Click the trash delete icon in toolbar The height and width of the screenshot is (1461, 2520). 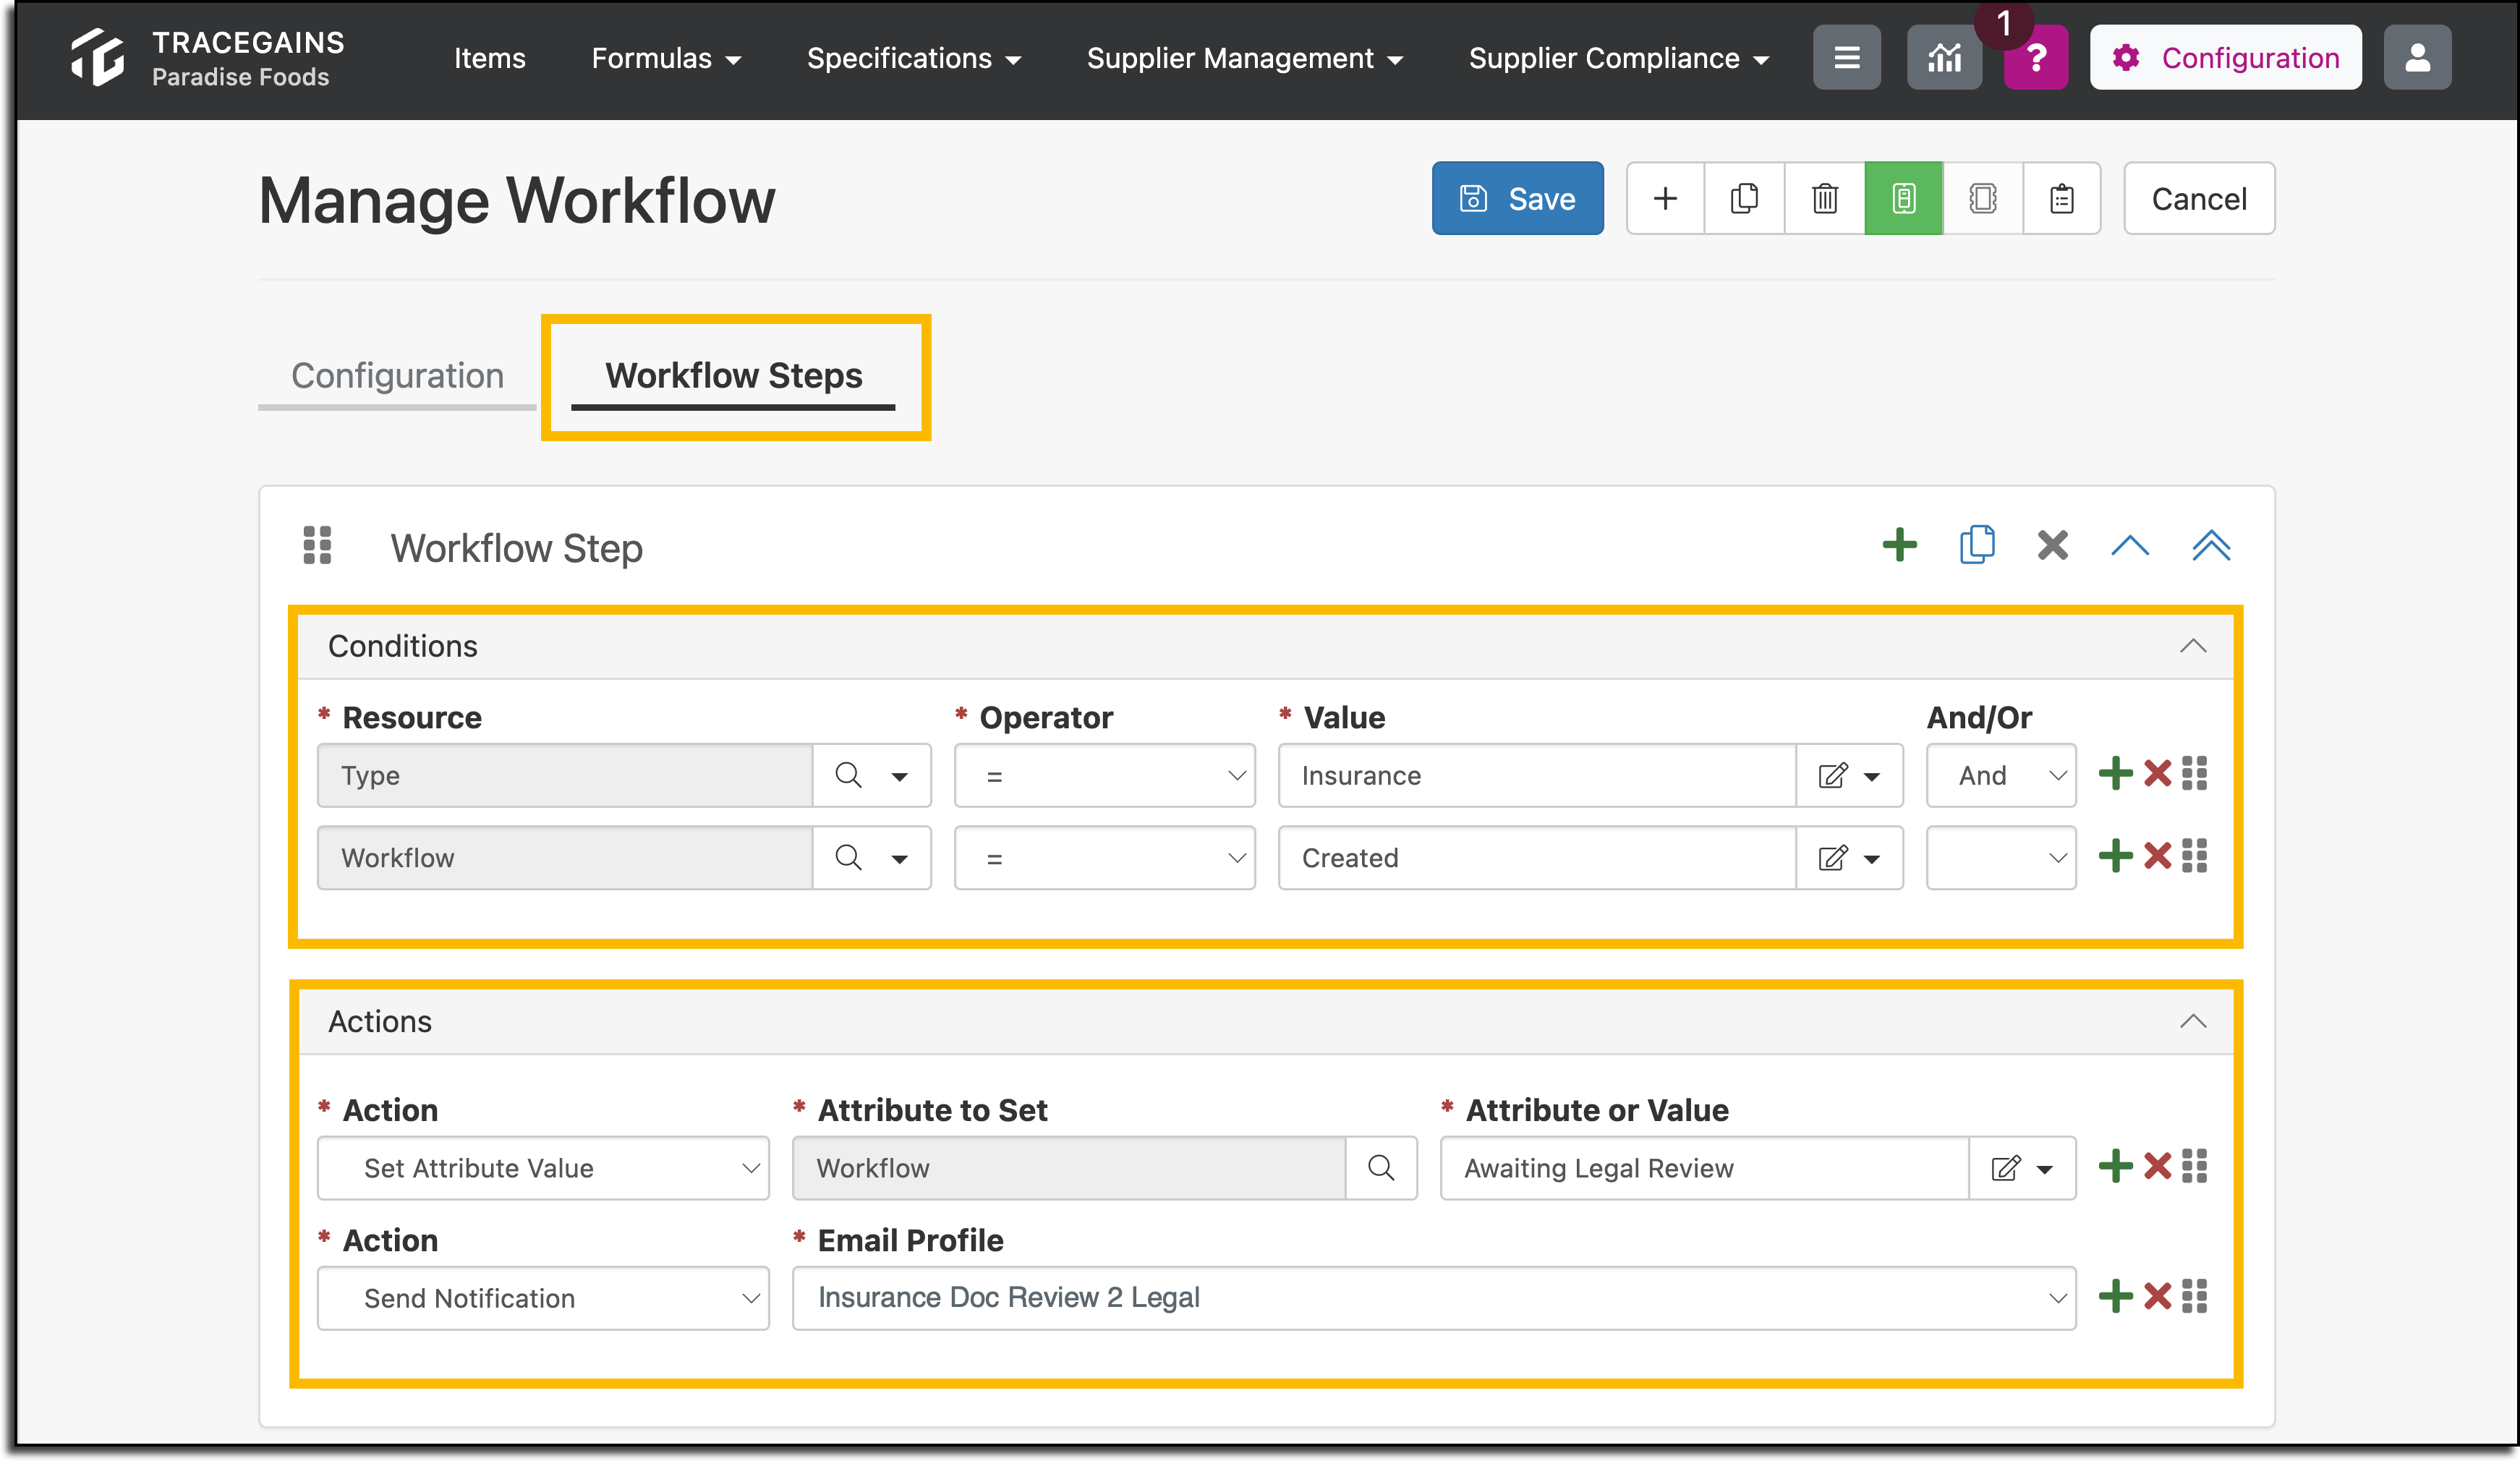(x=1824, y=198)
